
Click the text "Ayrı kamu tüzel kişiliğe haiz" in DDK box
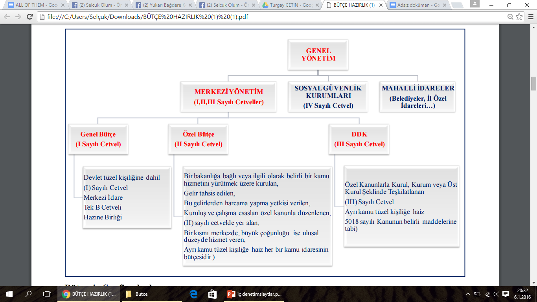click(384, 212)
